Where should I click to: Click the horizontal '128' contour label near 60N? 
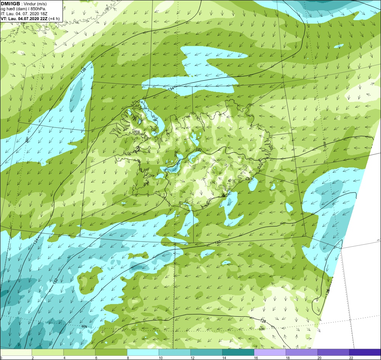[263, 321]
